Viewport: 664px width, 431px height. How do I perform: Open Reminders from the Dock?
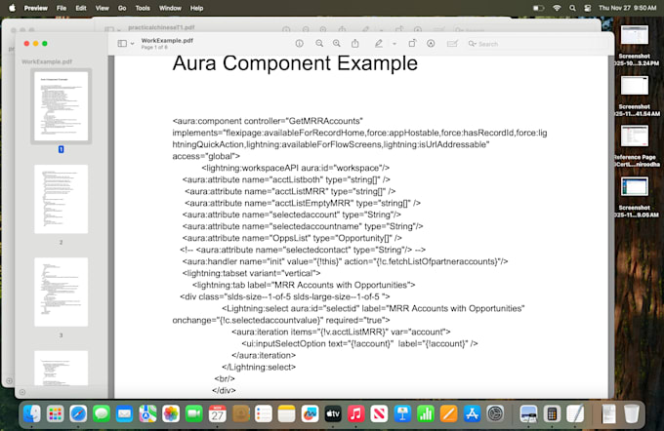pyautogui.click(x=264, y=413)
